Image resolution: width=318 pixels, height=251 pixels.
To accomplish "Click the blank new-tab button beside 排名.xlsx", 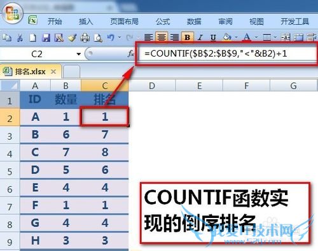I will (x=71, y=72).
